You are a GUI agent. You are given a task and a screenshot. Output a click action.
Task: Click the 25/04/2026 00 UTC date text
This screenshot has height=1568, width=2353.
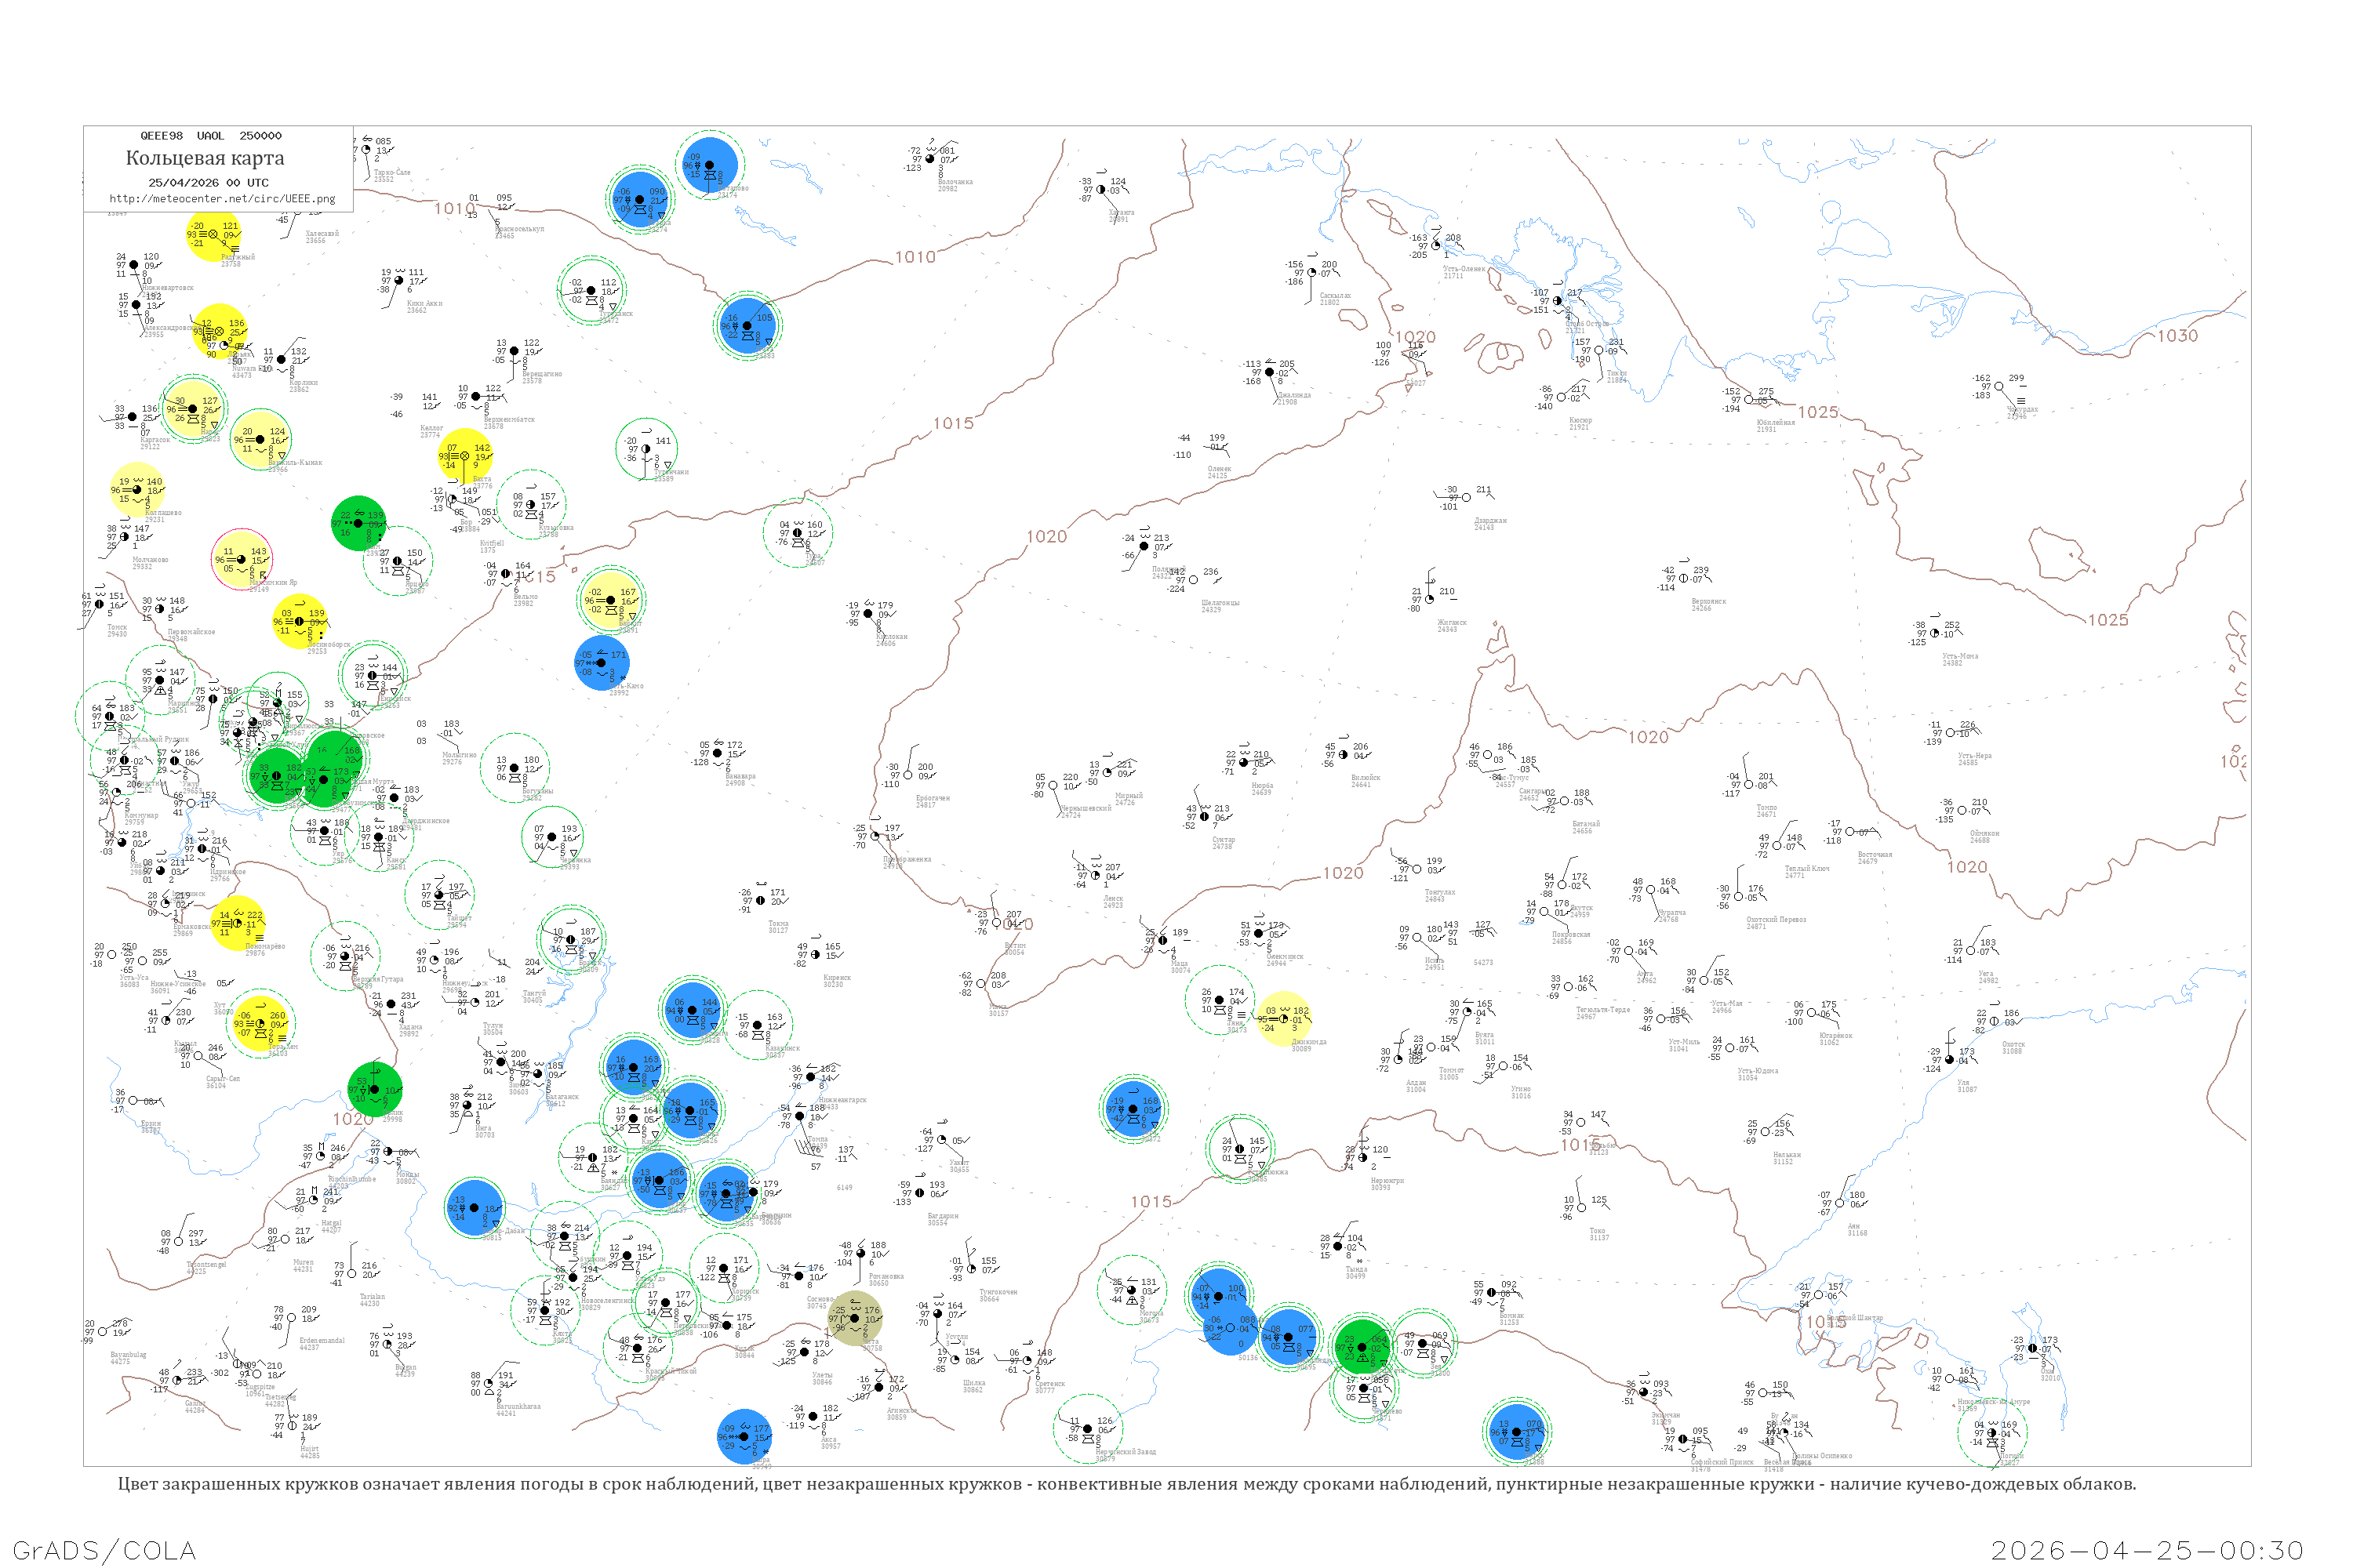pyautogui.click(x=208, y=182)
